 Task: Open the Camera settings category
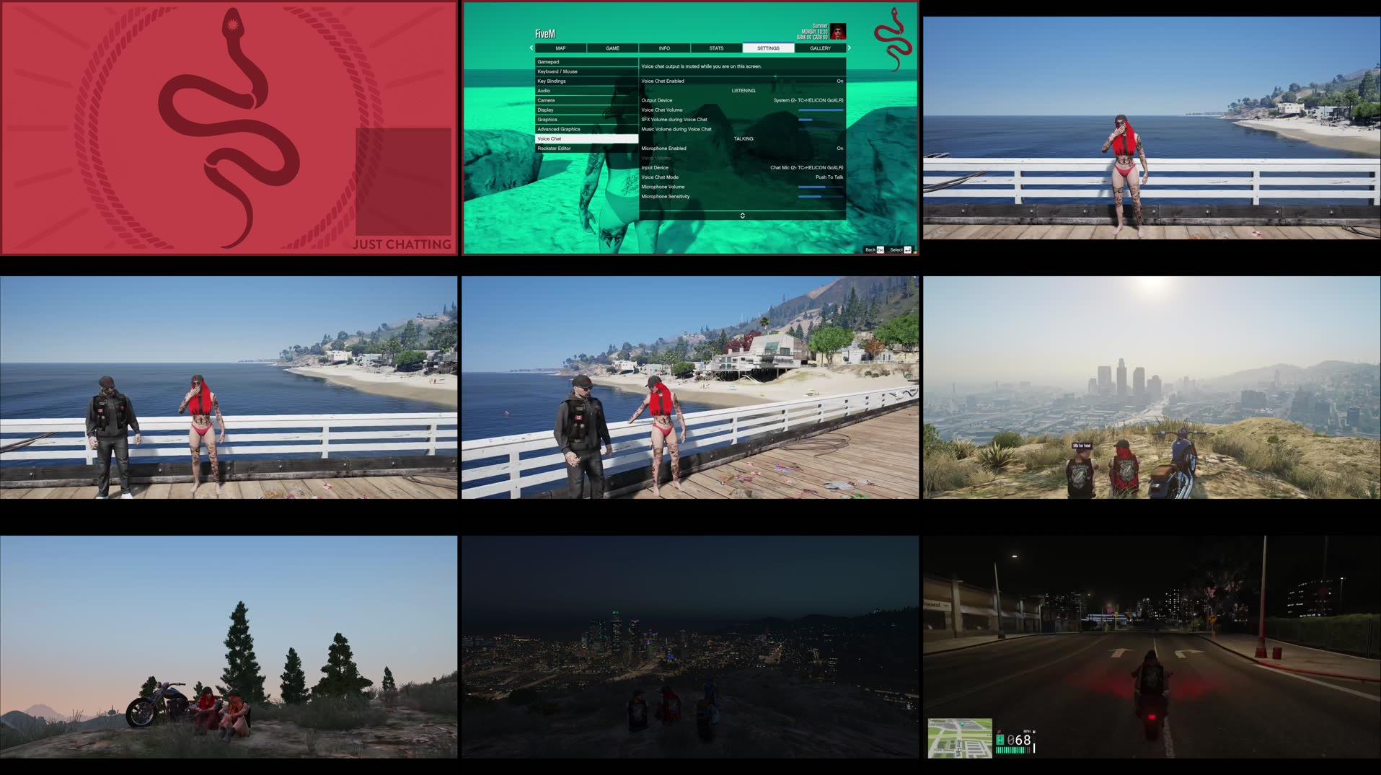[586, 100]
